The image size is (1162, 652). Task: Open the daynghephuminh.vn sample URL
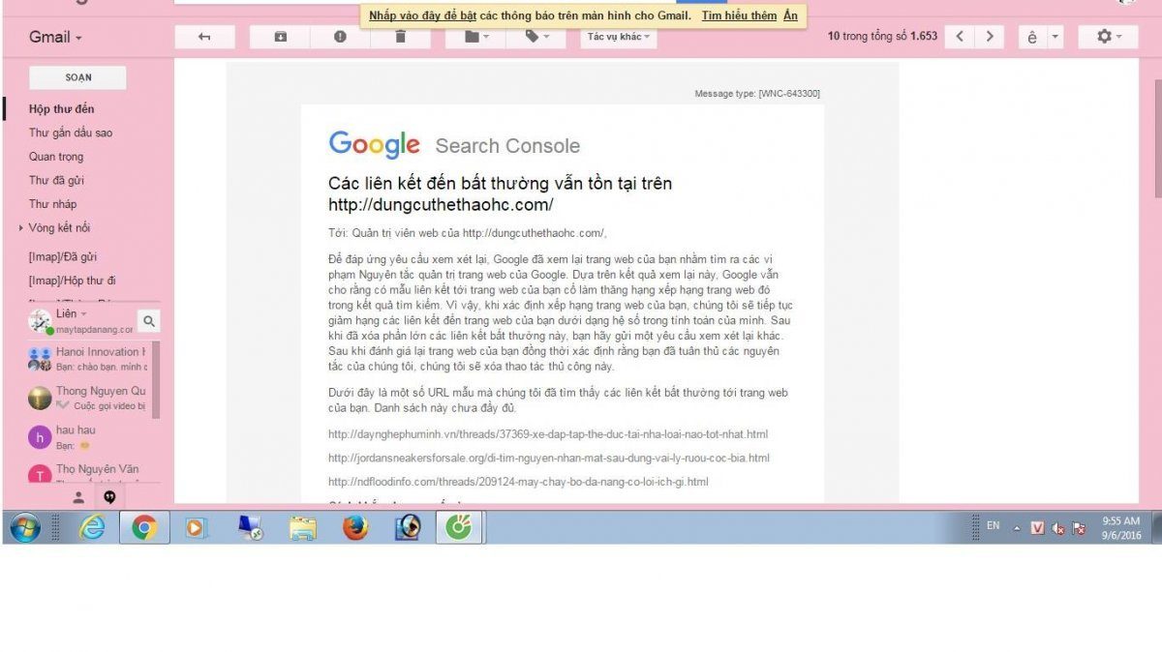tap(548, 434)
